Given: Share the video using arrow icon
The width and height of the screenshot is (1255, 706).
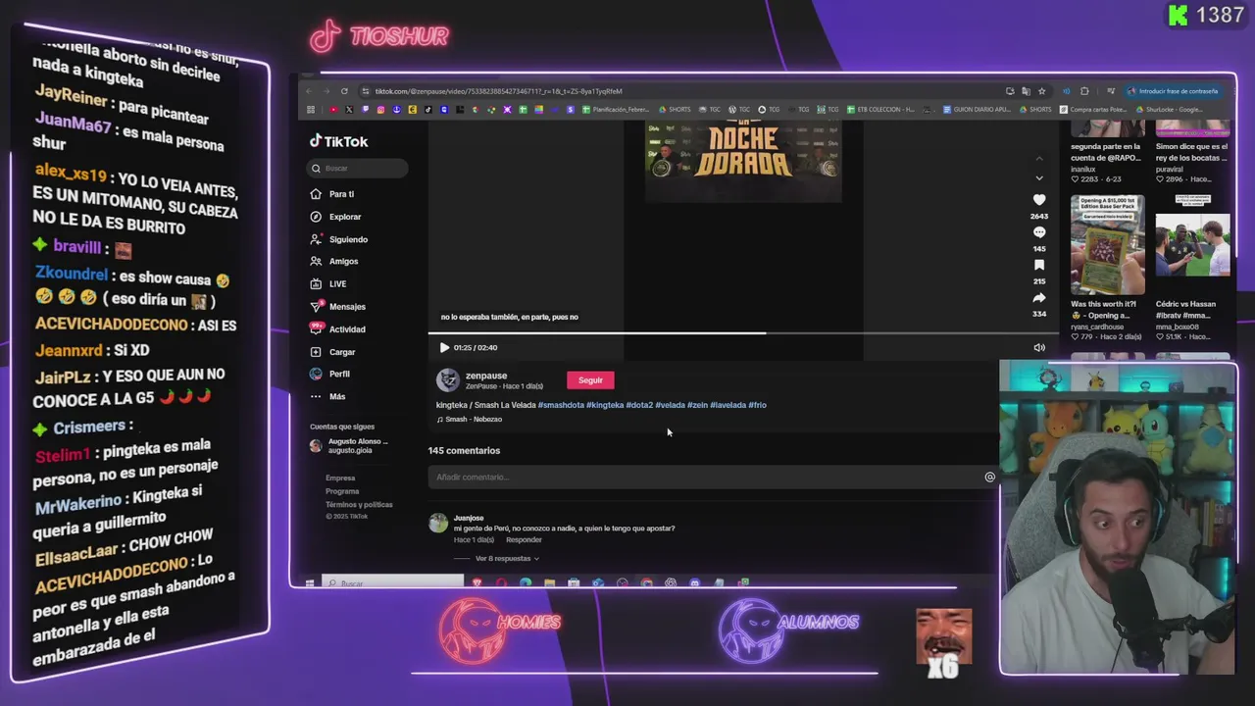Looking at the screenshot, I should pos(1039,297).
